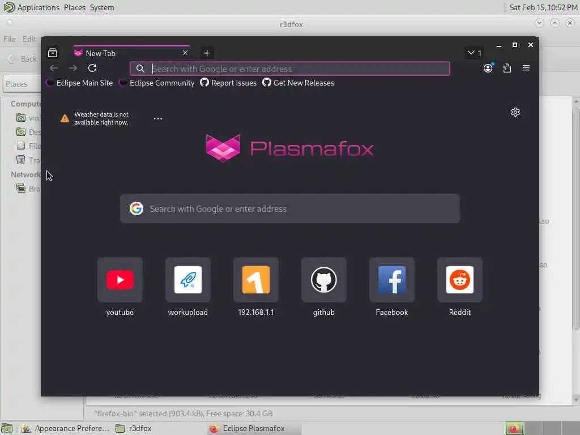Switch to r3dfox taskbar item

134,428
